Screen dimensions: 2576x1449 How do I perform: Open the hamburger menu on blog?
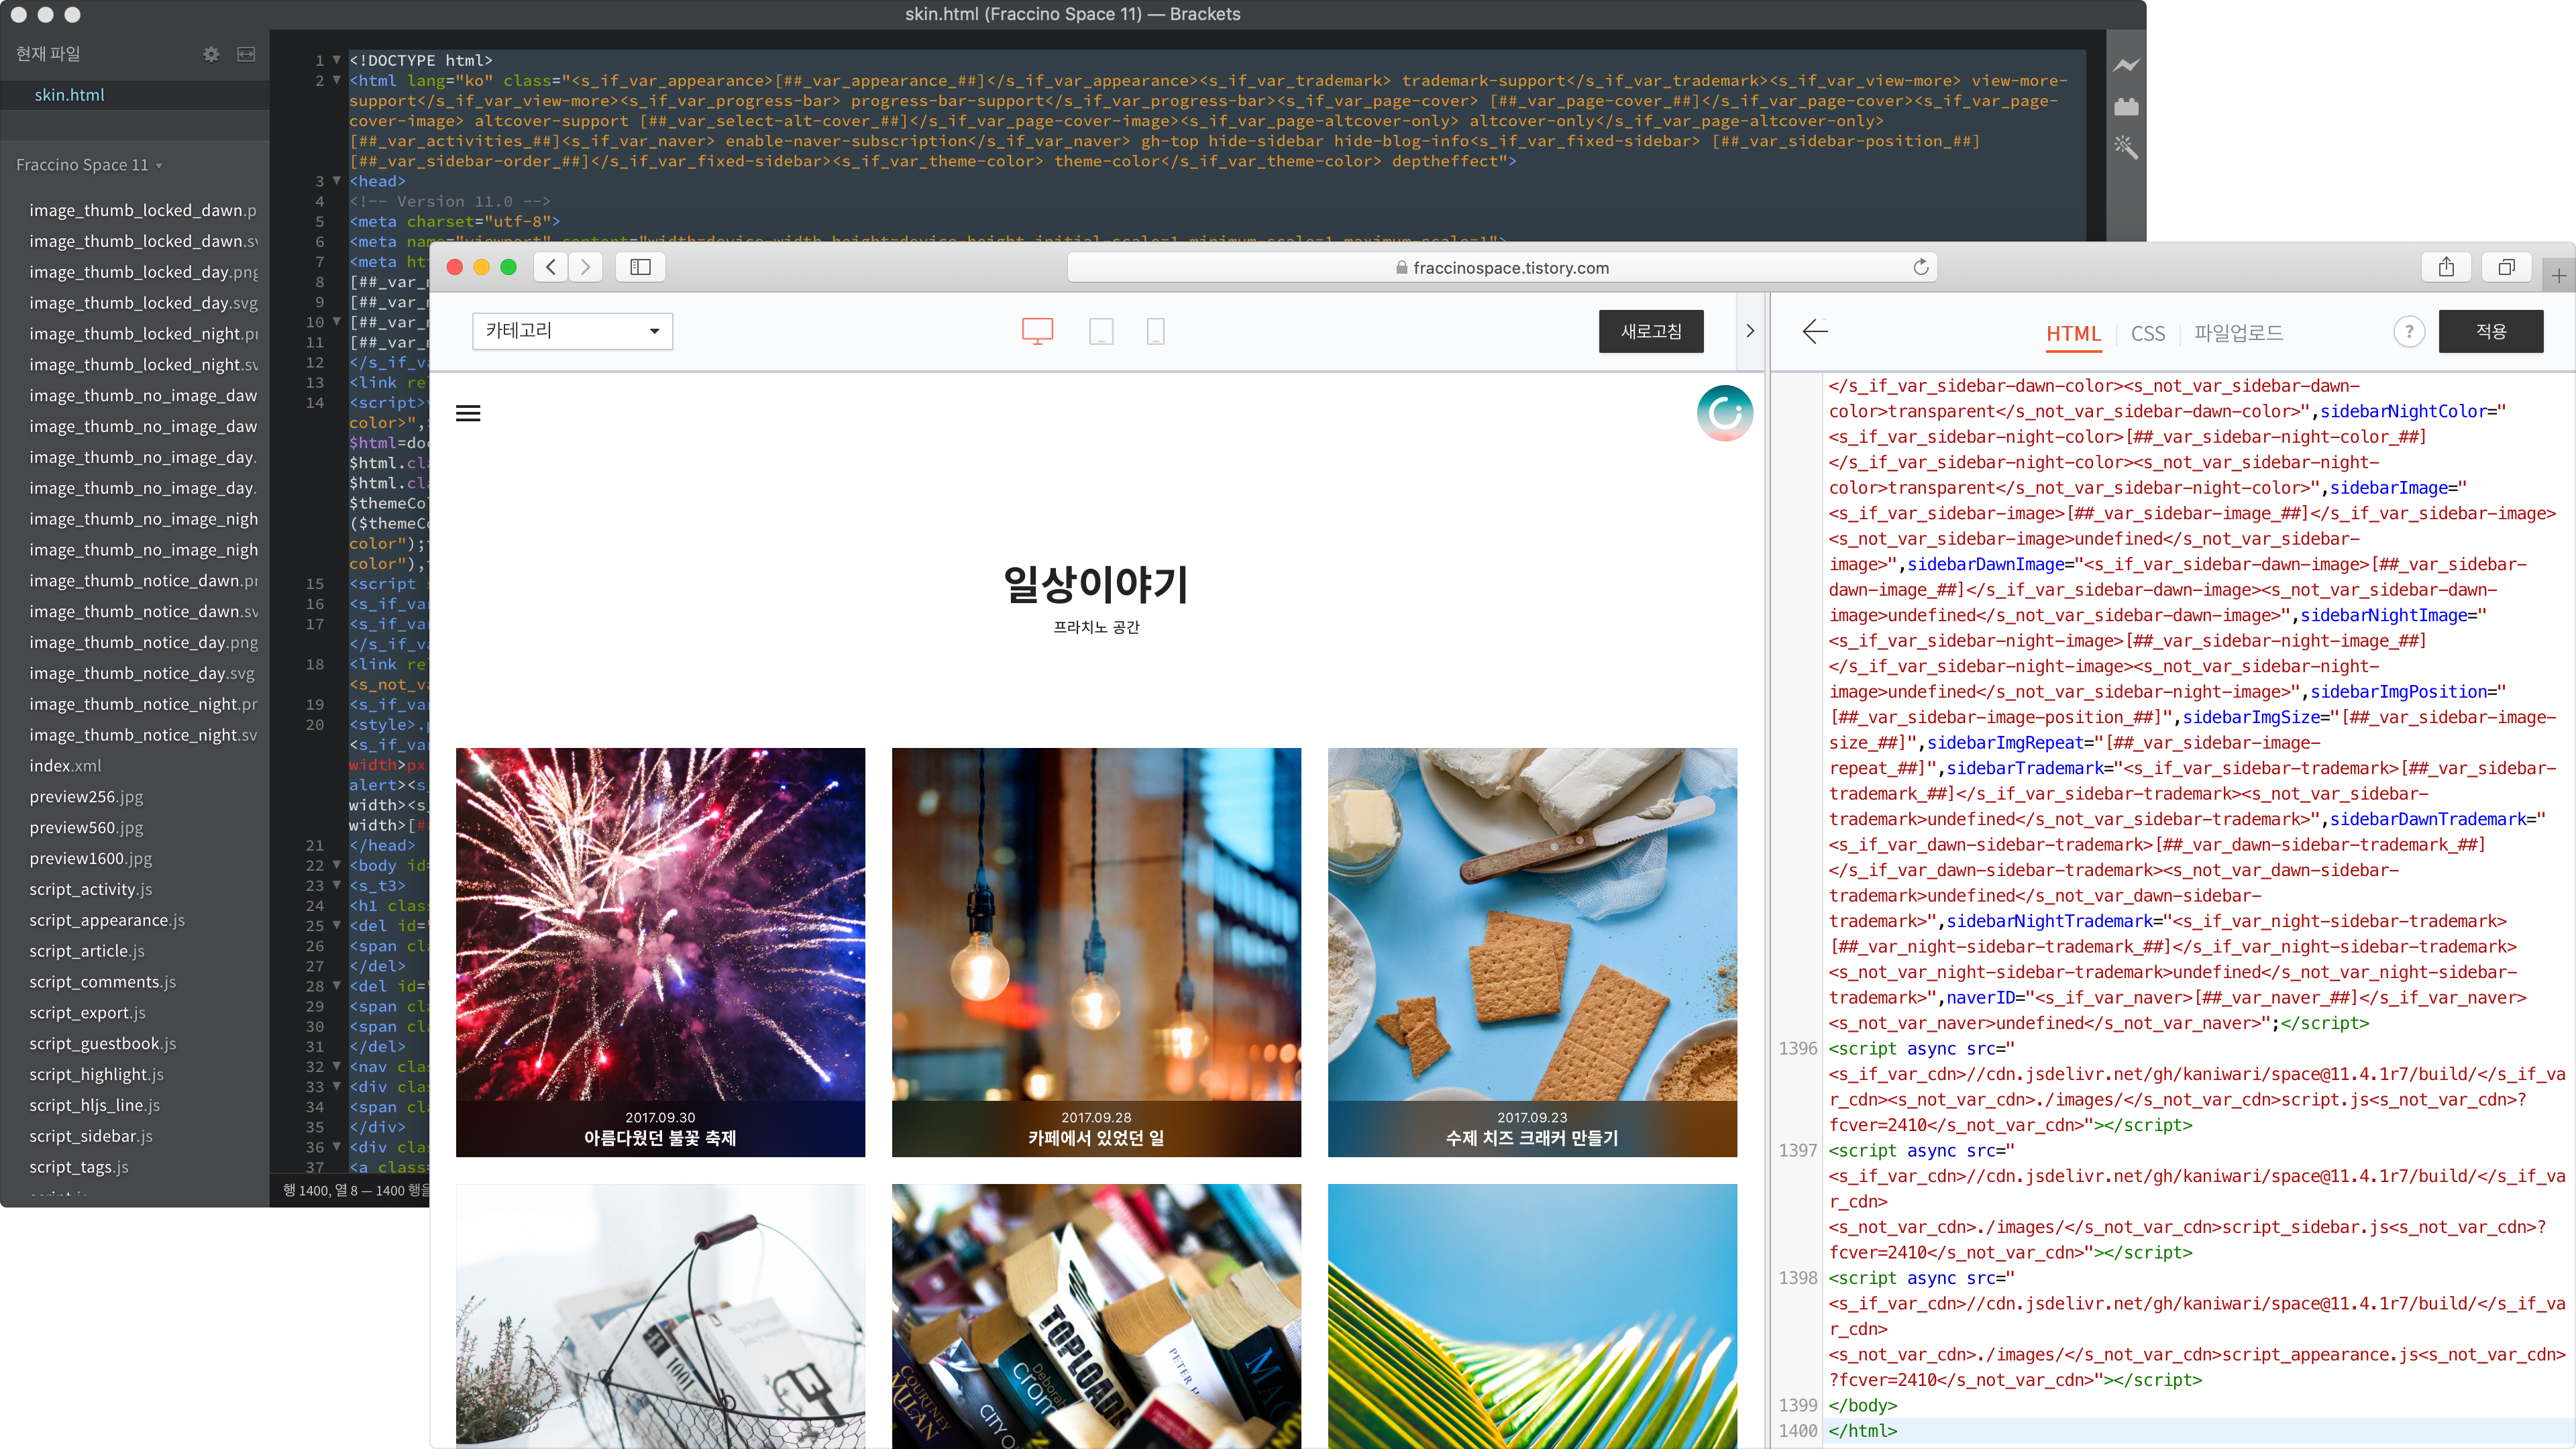click(x=468, y=413)
